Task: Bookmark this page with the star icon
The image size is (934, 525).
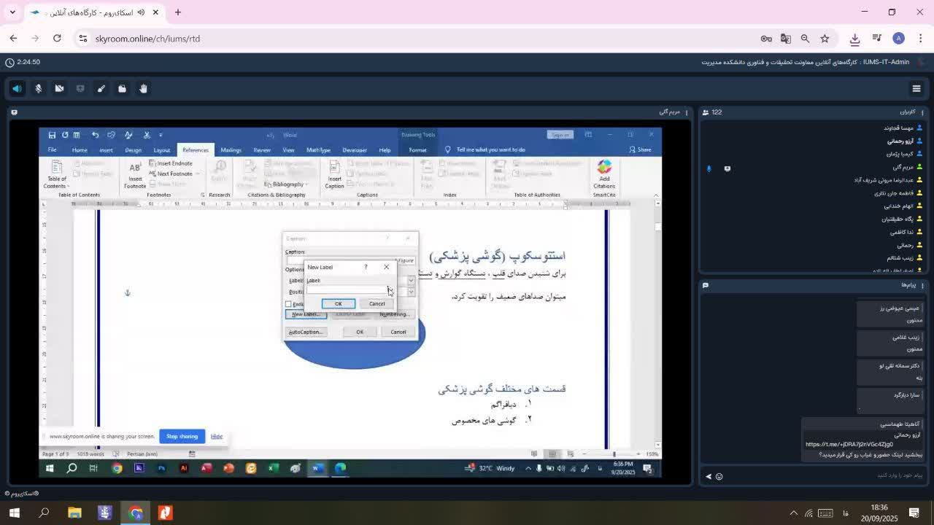Action: click(825, 39)
